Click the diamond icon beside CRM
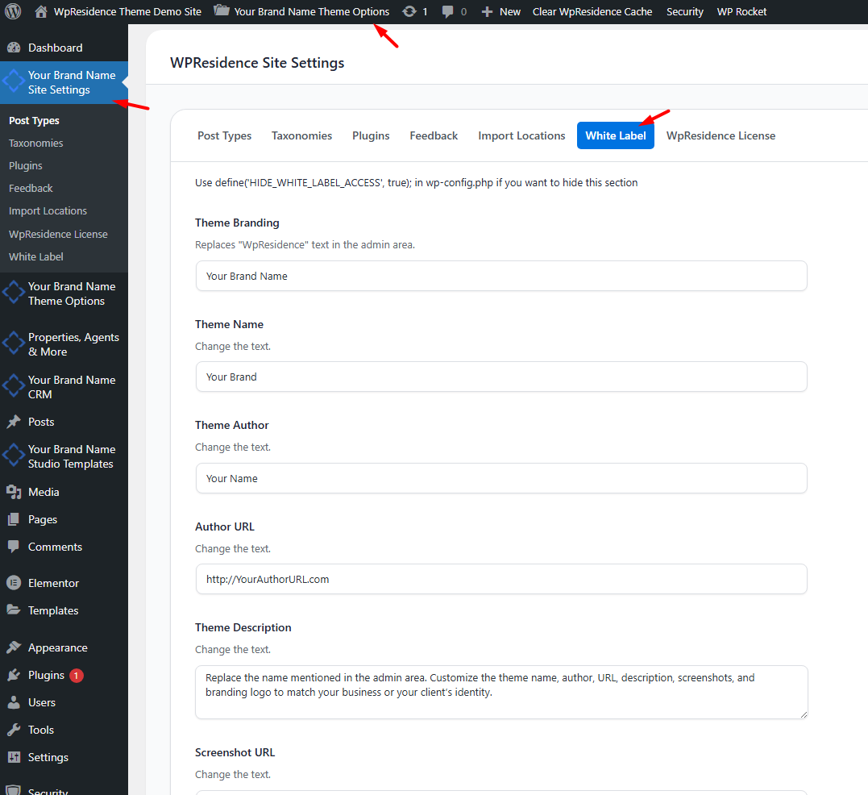The width and height of the screenshot is (868, 795). click(14, 386)
